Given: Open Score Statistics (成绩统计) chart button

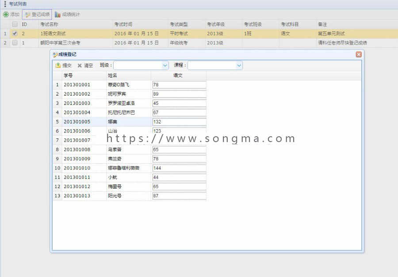Looking at the screenshot, I should (67, 15).
